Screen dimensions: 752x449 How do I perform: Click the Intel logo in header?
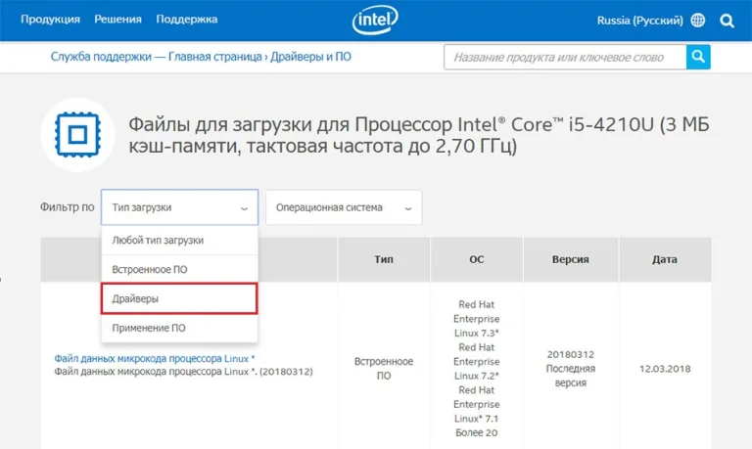coord(375,21)
